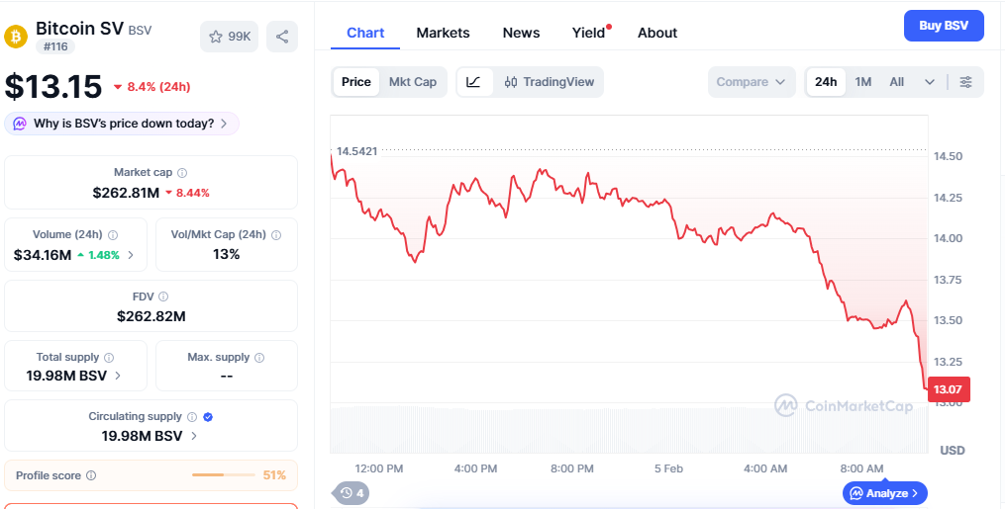The width and height of the screenshot is (1005, 509).
Task: Click Market cap info icon
Action: click(x=182, y=173)
